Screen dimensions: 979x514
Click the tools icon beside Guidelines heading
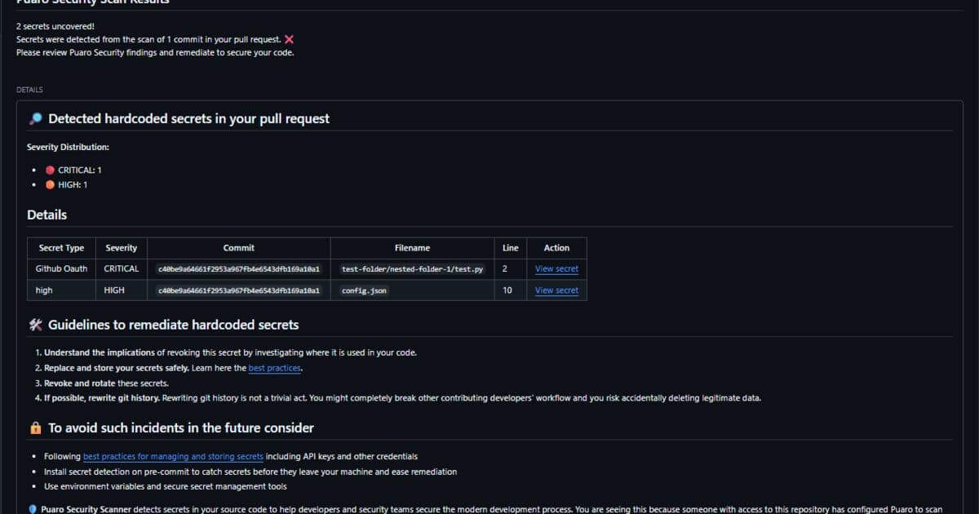point(35,325)
